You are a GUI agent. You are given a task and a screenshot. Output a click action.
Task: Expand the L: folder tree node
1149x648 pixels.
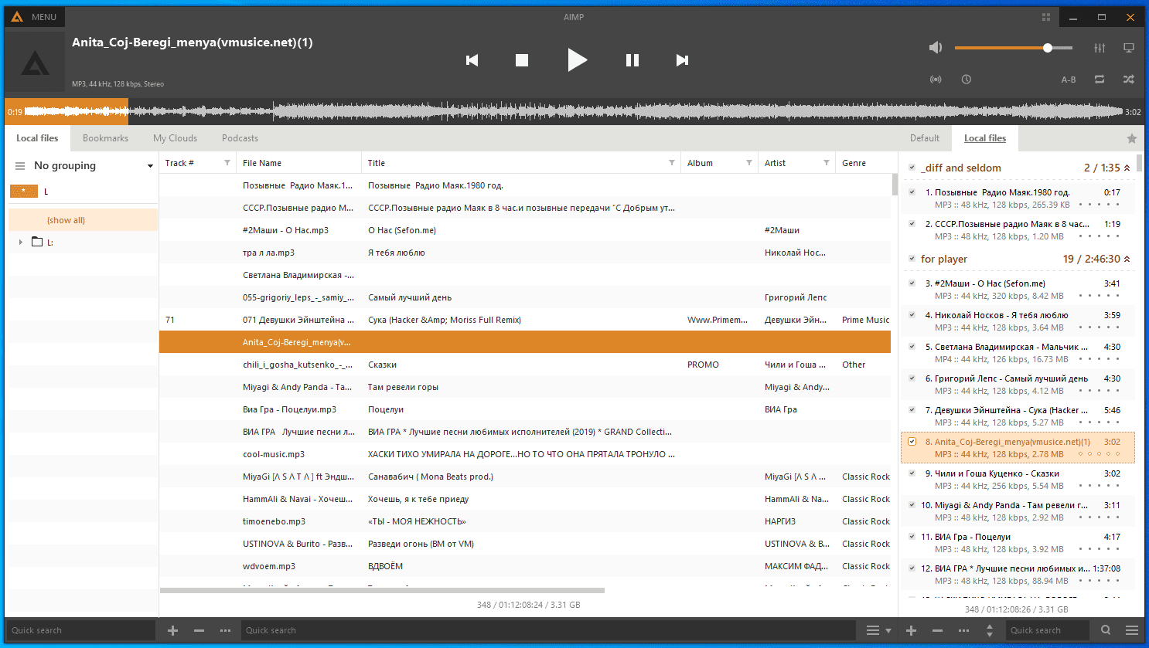click(x=21, y=243)
